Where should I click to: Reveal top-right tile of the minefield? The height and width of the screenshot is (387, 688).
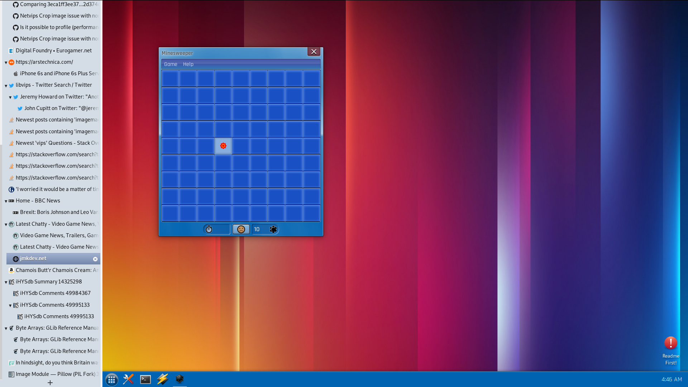312,78
